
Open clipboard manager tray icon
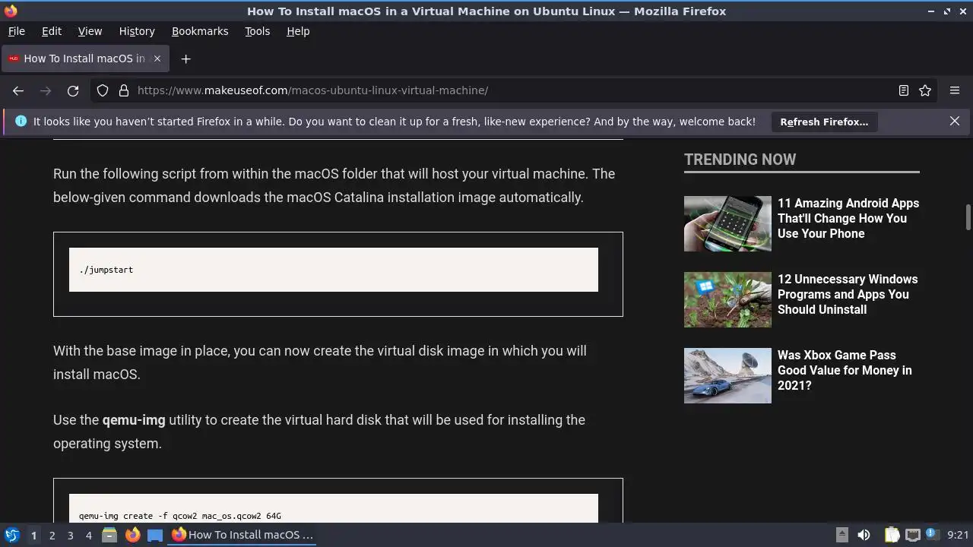[892, 535]
